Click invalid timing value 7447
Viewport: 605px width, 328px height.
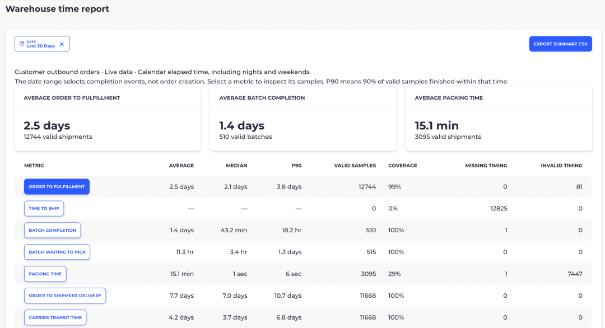575,274
